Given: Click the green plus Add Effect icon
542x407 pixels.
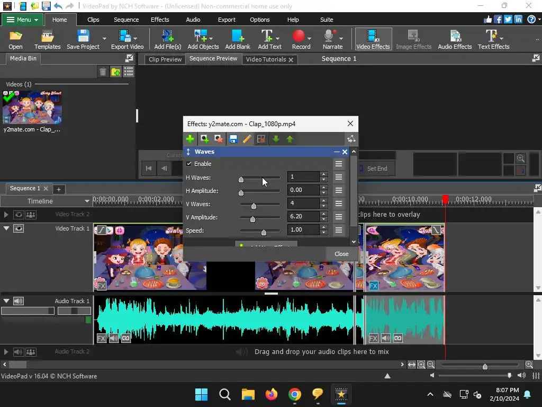Looking at the screenshot, I should (190, 139).
